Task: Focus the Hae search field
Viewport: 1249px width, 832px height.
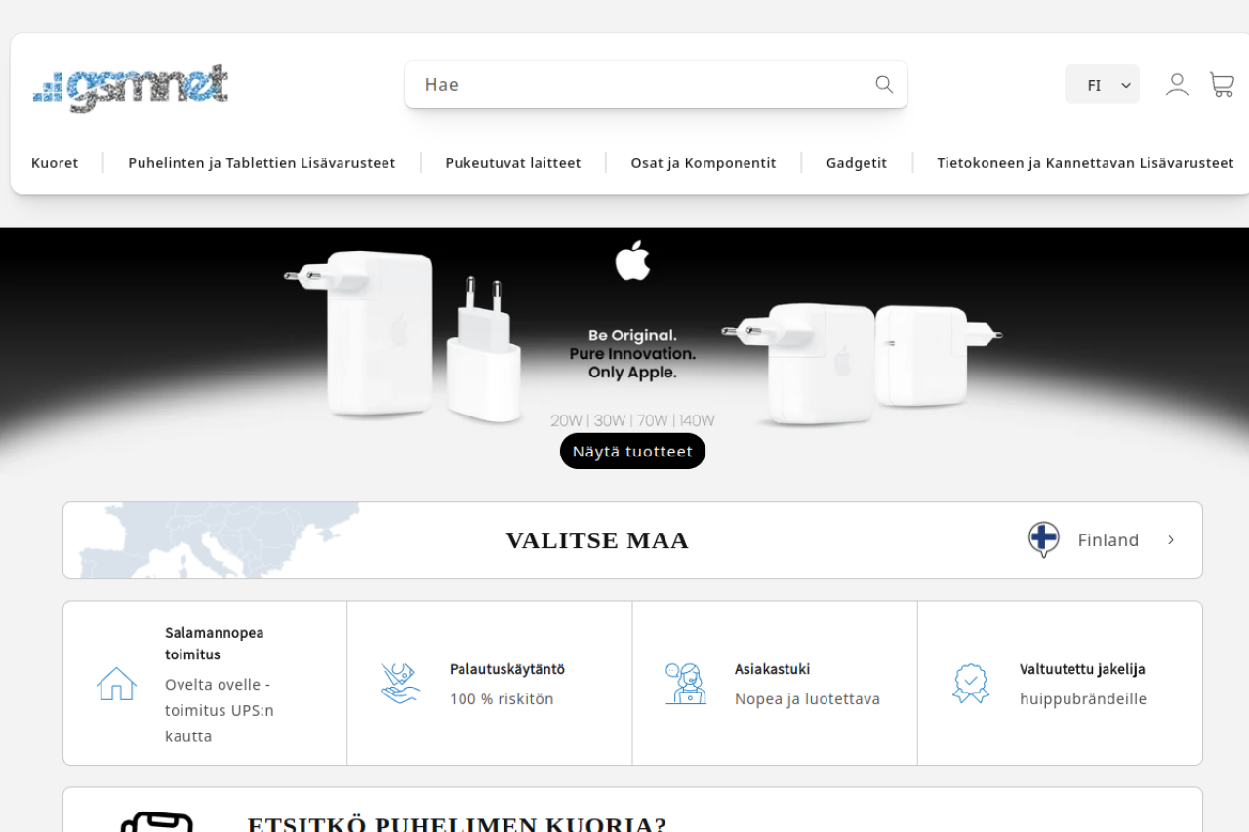Action: (x=656, y=85)
